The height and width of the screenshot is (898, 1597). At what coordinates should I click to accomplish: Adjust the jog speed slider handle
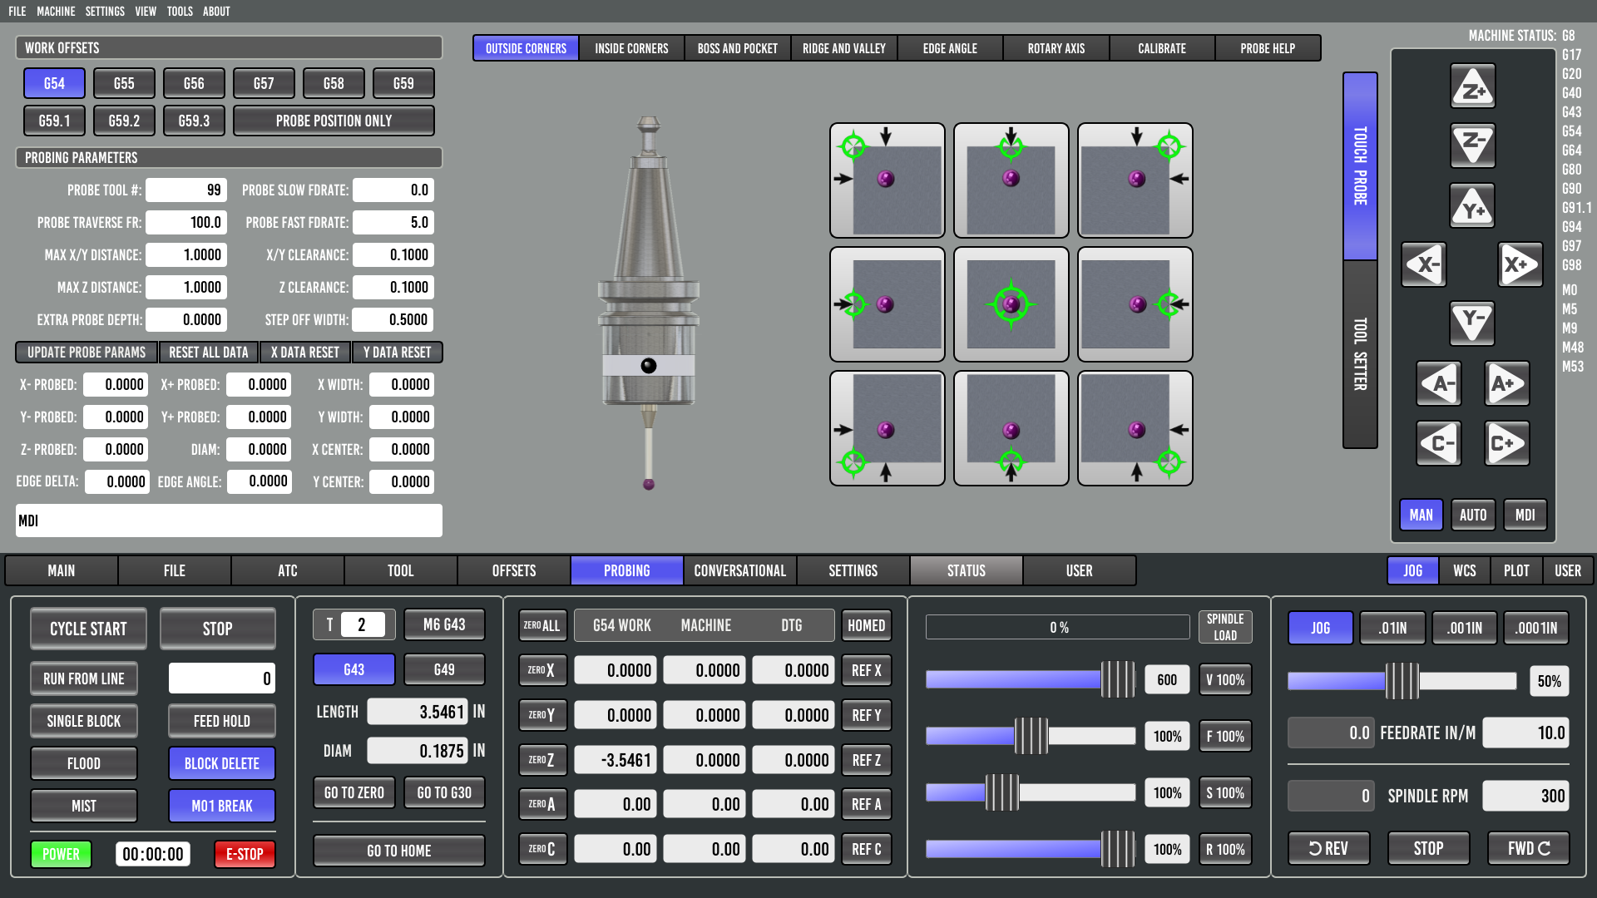click(1402, 681)
